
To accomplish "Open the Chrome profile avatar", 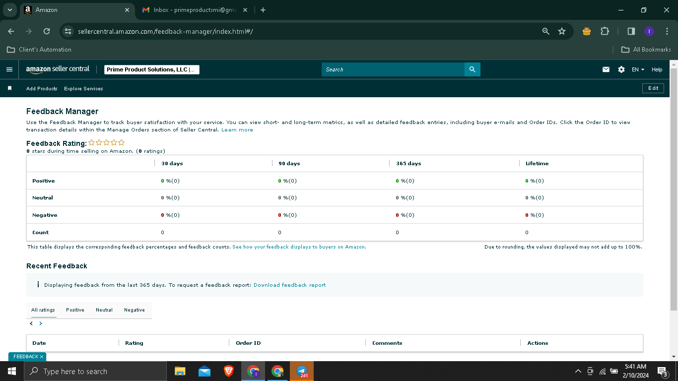I will (x=649, y=31).
